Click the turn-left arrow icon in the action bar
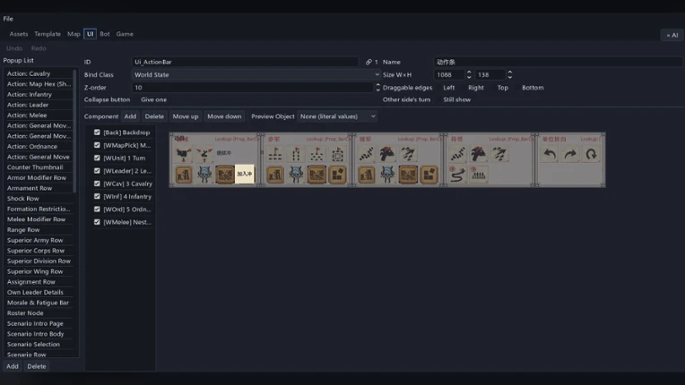 [550, 154]
